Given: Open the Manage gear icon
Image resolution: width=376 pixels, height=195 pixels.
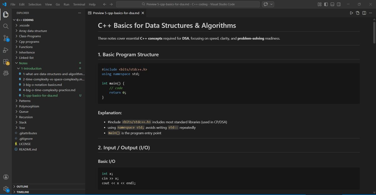Looking at the screenshot, I should [6, 189].
